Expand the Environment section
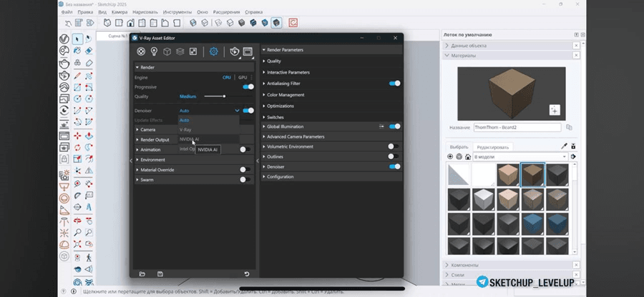The image size is (644, 297). pos(194,160)
